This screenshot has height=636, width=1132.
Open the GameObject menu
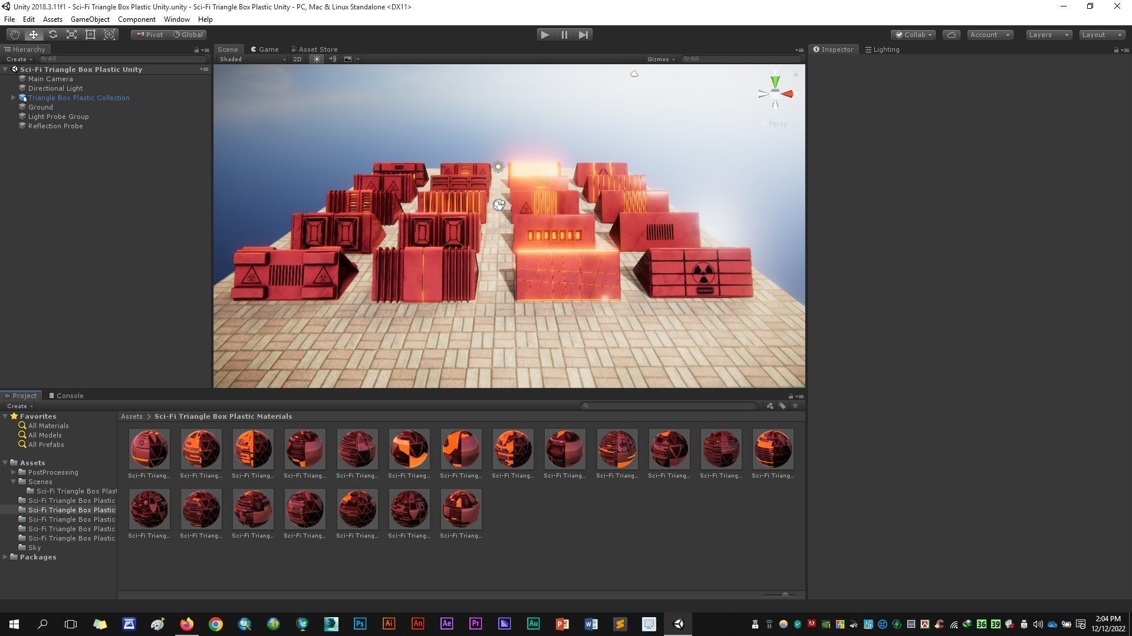point(90,19)
